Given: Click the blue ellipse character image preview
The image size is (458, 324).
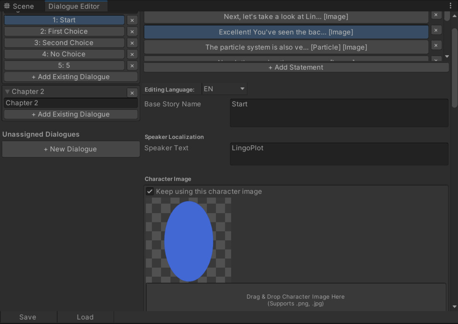Looking at the screenshot, I should [188, 241].
